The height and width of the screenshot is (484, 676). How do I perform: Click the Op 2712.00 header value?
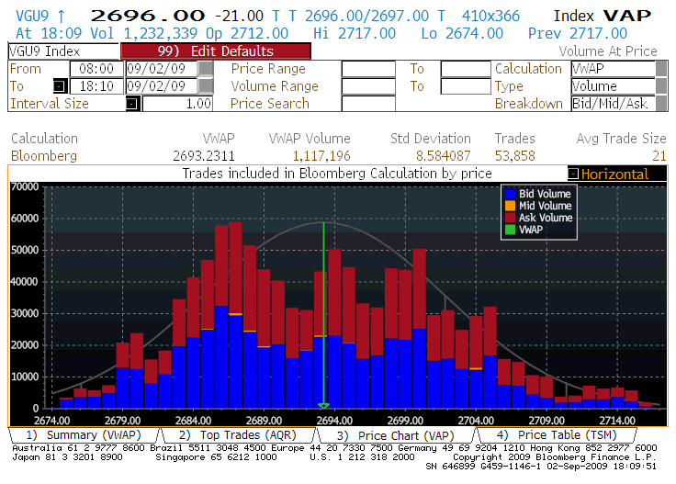[x=247, y=34]
